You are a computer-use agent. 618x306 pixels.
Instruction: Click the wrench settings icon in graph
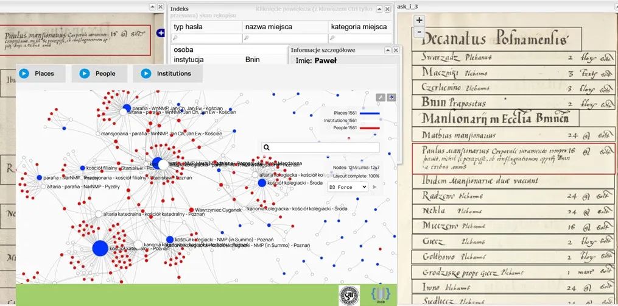pos(381,98)
